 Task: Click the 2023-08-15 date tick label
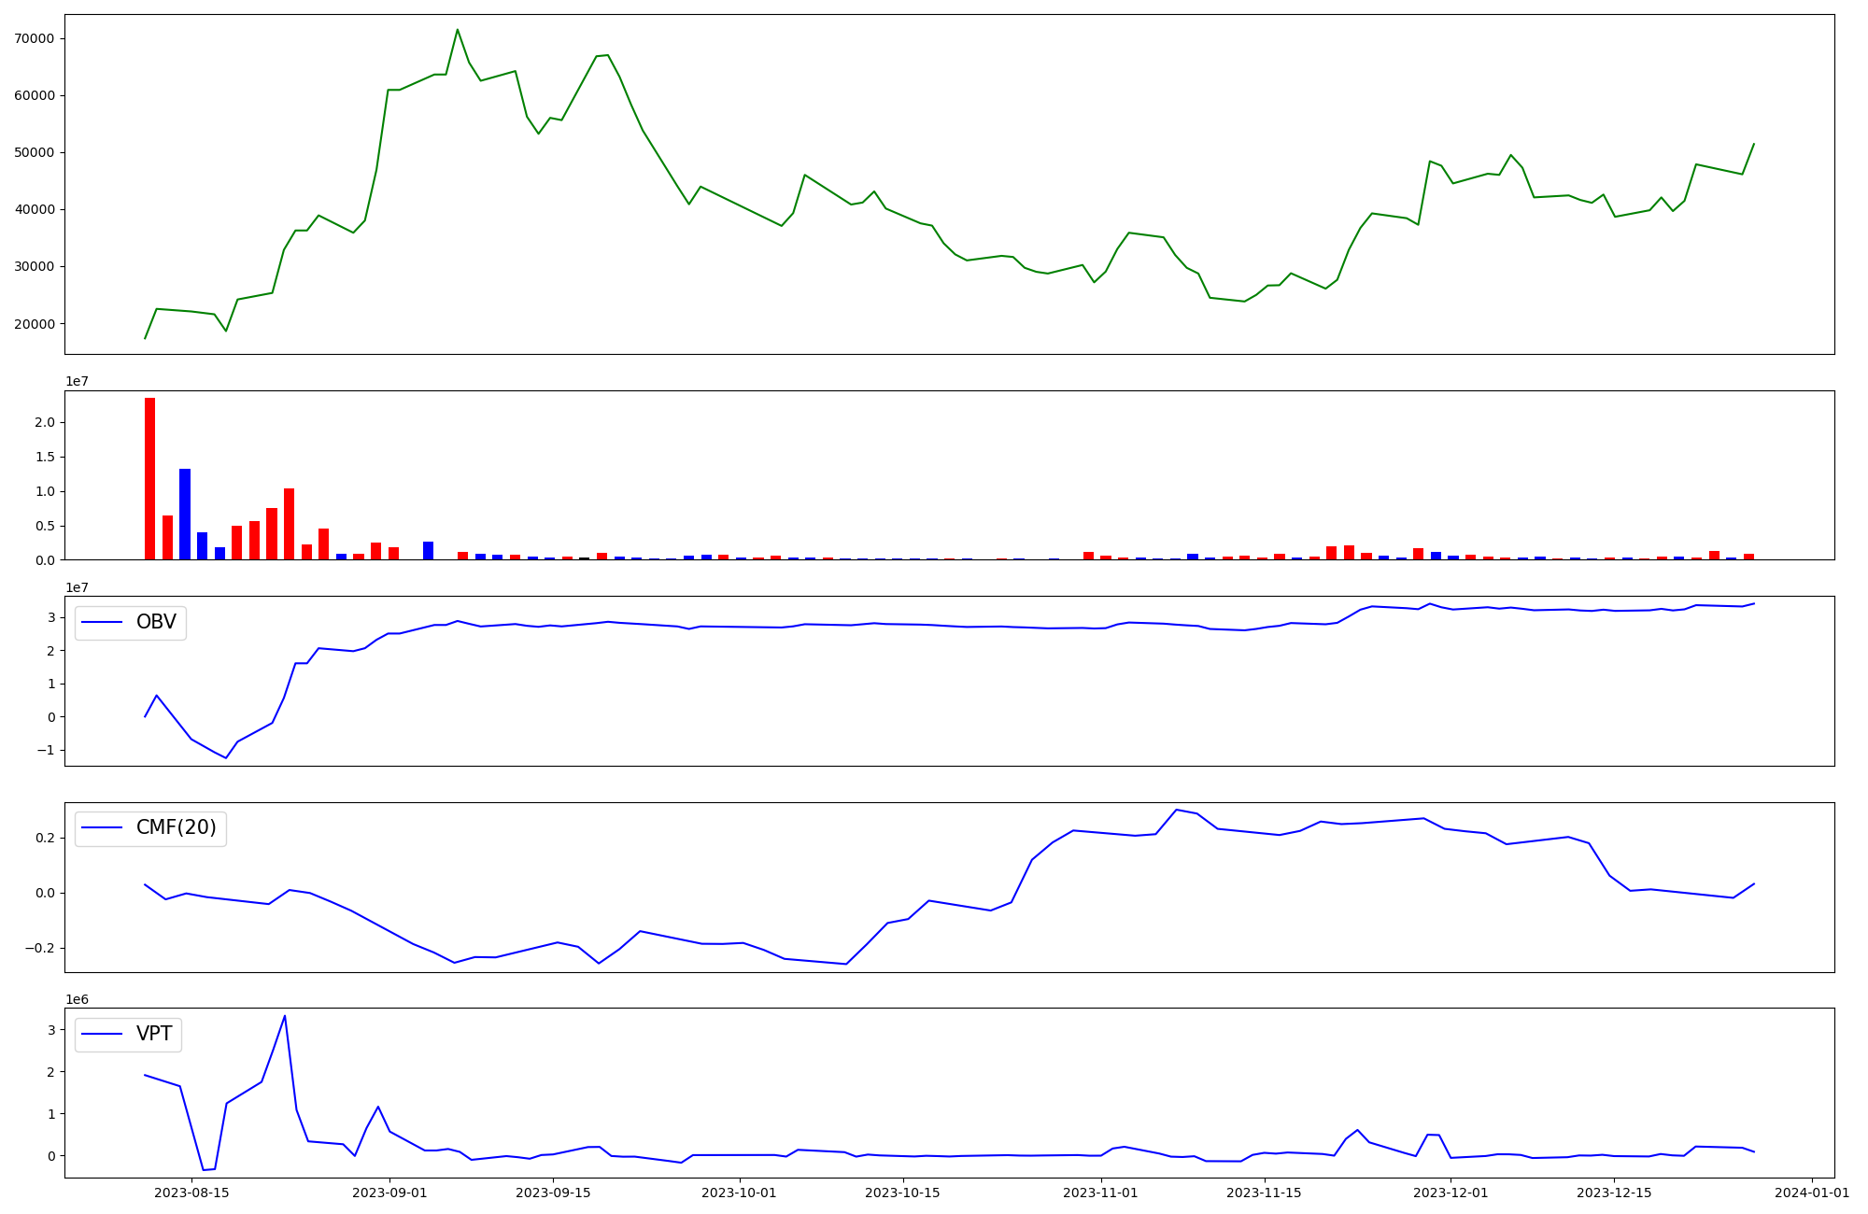point(191,1193)
